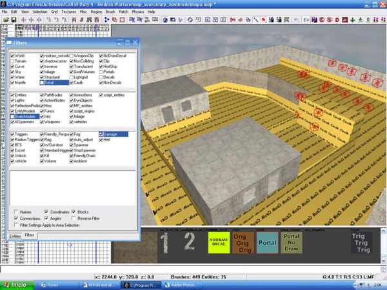Switch to Adobe Photoshop taskbar button
Image resolution: width=387 pixels, height=290 pixels.
coord(183,285)
